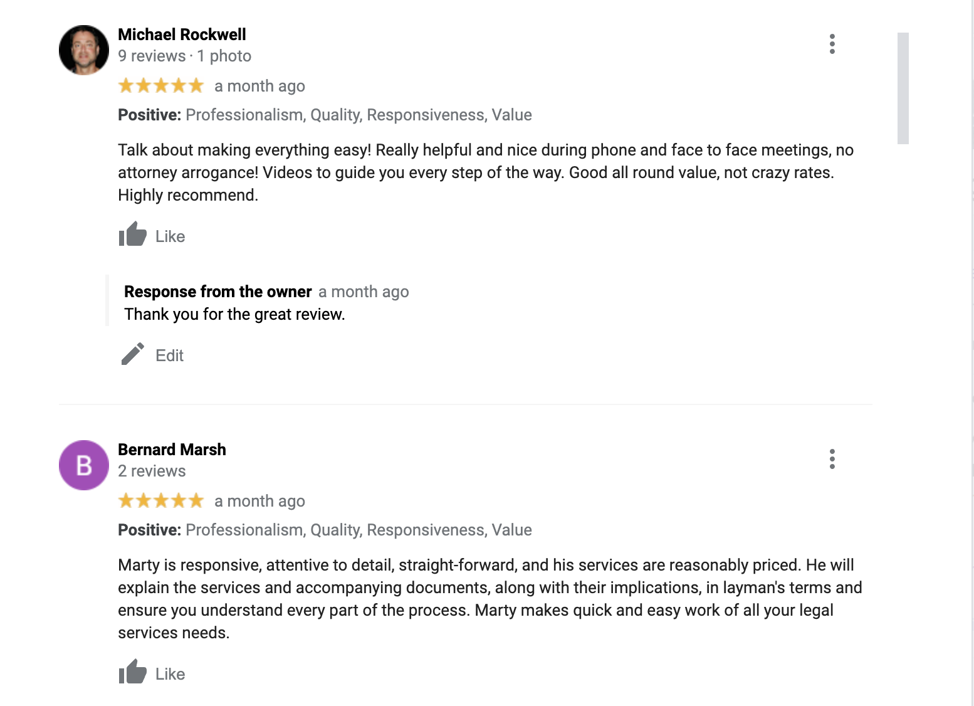Image resolution: width=974 pixels, height=706 pixels.
Task: Click "Thank you for the great review." text
Action: point(234,314)
